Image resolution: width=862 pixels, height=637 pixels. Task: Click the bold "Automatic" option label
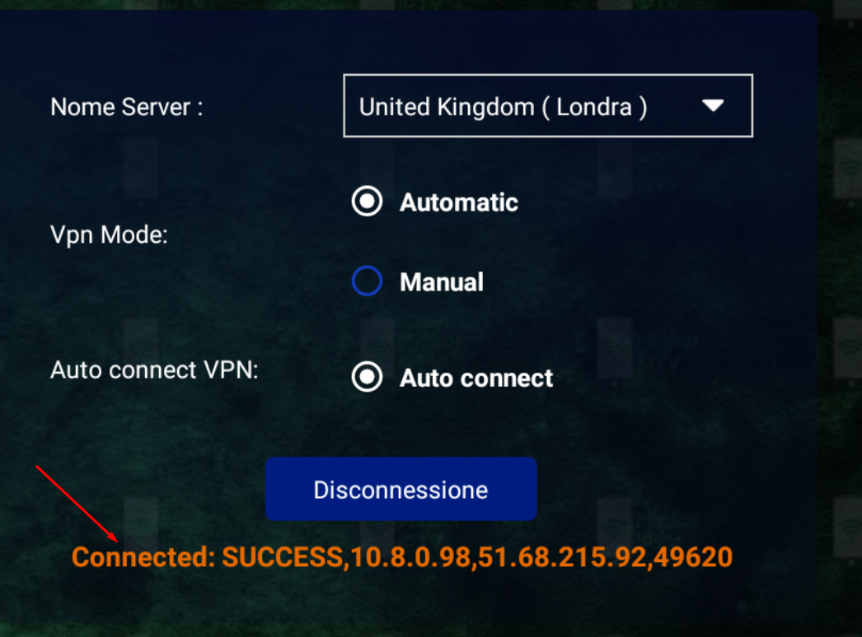point(459,202)
